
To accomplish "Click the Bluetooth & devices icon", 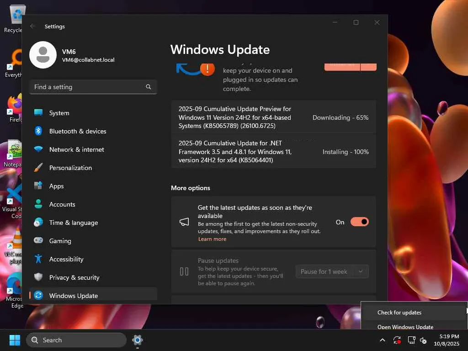I will pos(38,131).
